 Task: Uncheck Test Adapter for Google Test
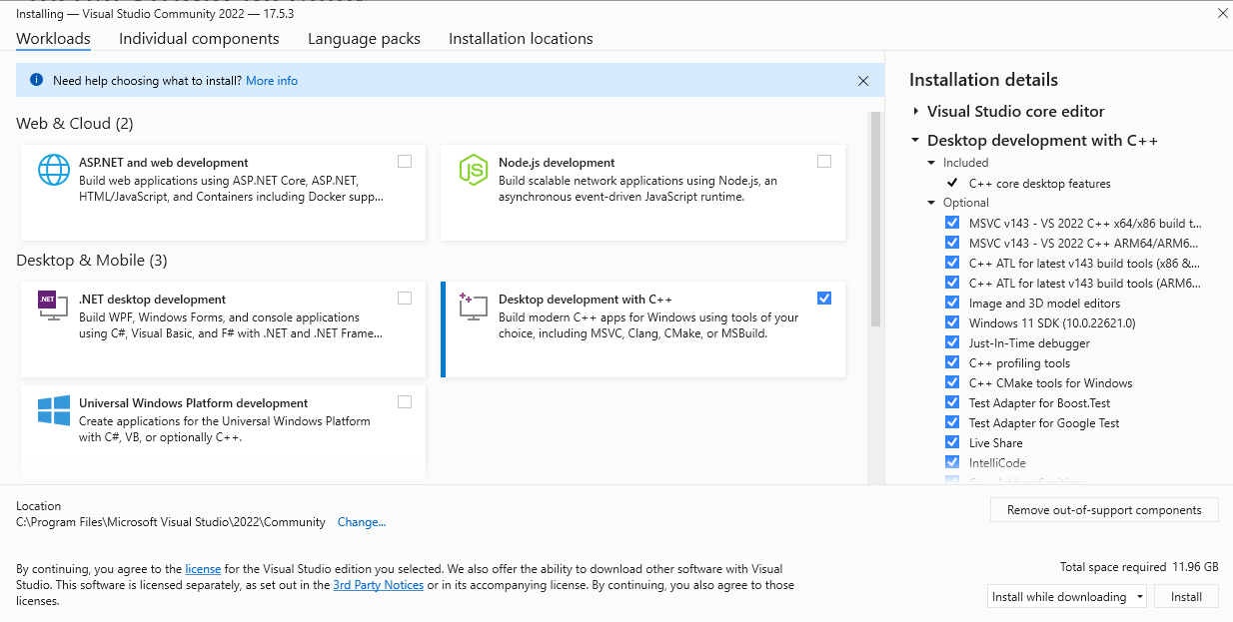pos(952,422)
